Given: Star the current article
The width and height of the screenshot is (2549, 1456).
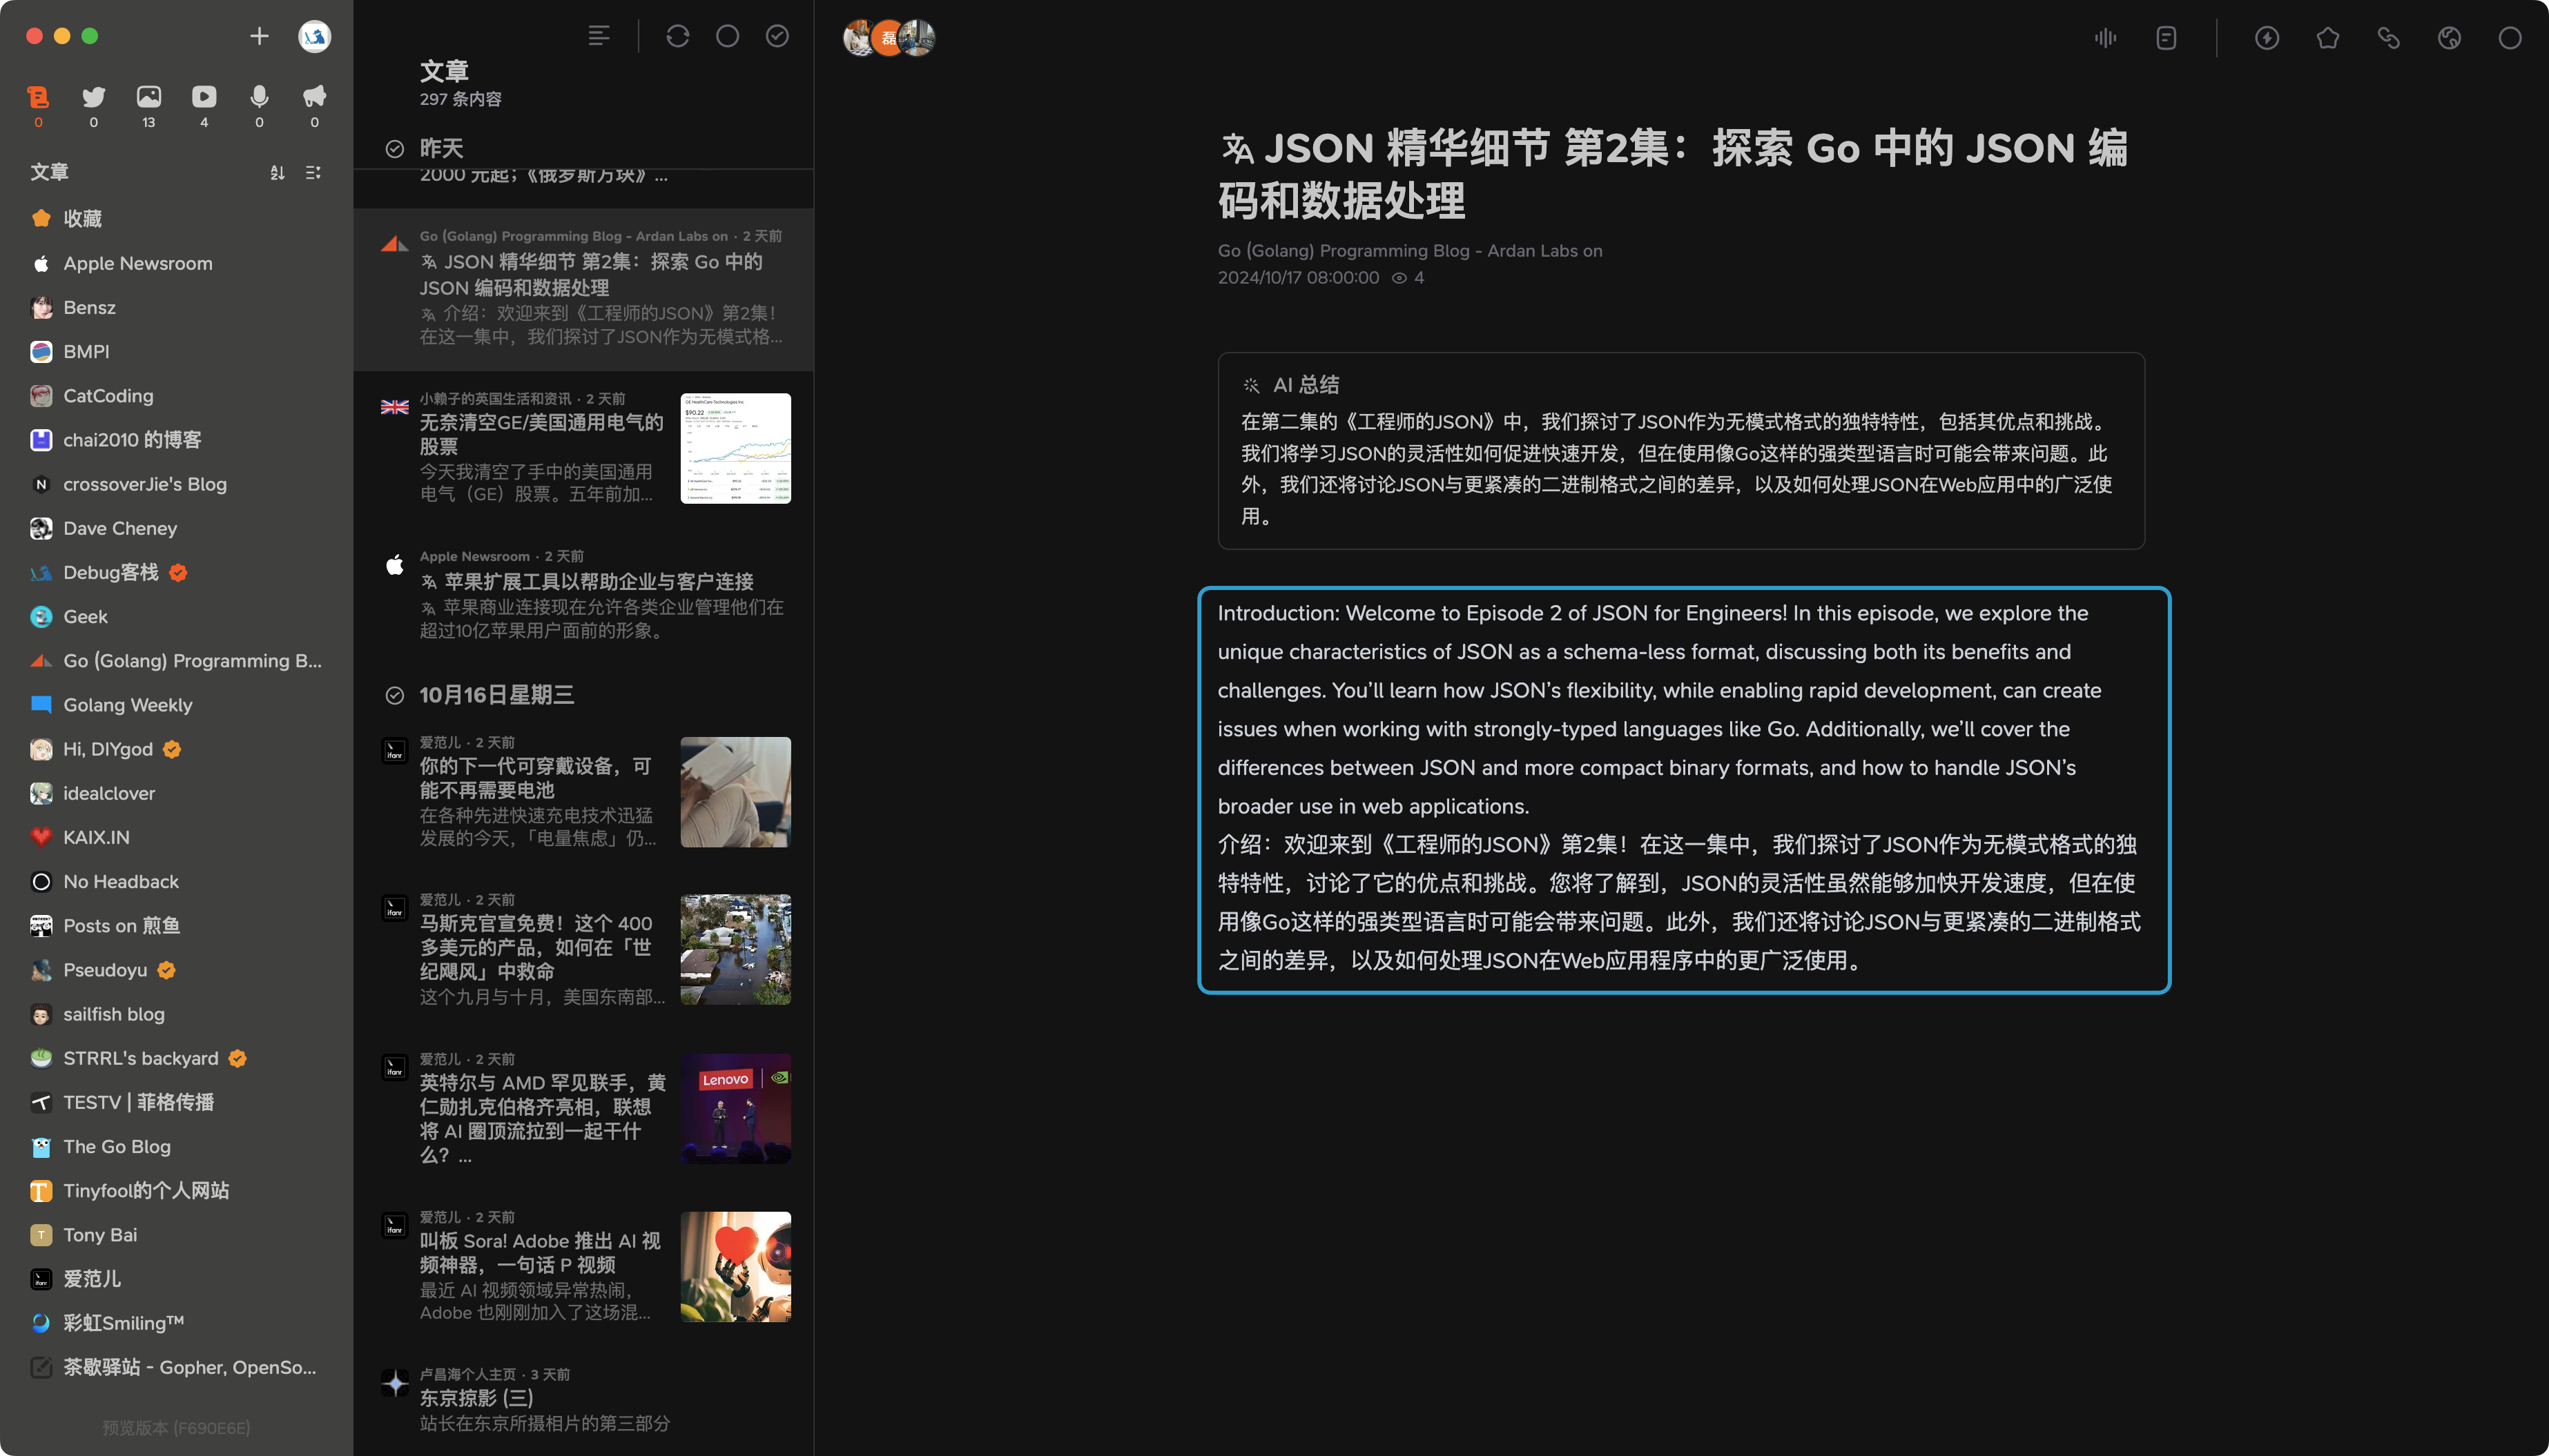Looking at the screenshot, I should pos(2328,38).
